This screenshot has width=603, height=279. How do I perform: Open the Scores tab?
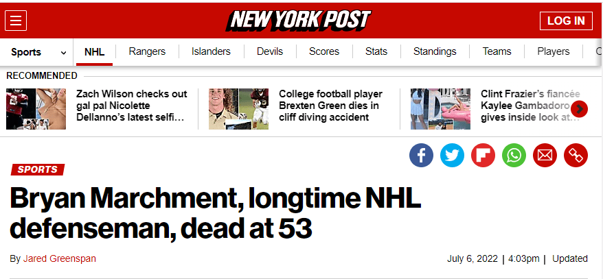(324, 51)
